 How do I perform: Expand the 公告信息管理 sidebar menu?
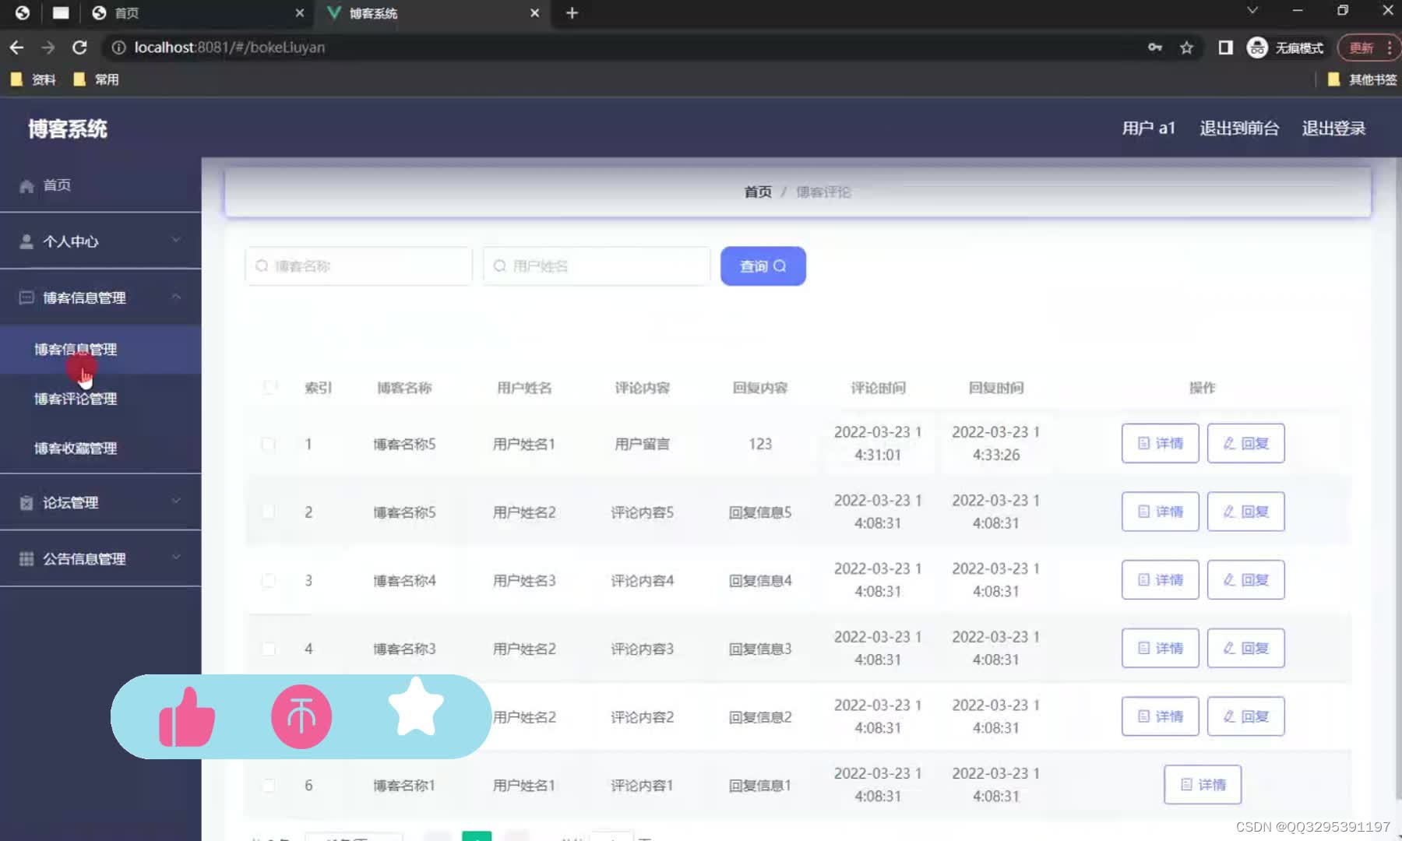click(x=100, y=558)
